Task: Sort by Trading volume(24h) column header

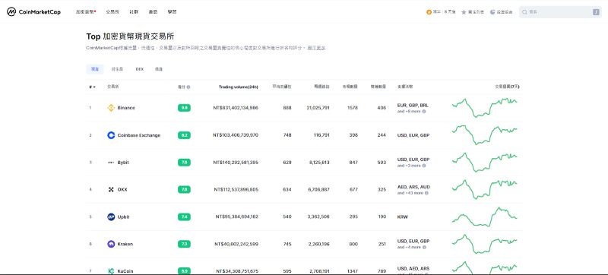Action: tap(238, 87)
